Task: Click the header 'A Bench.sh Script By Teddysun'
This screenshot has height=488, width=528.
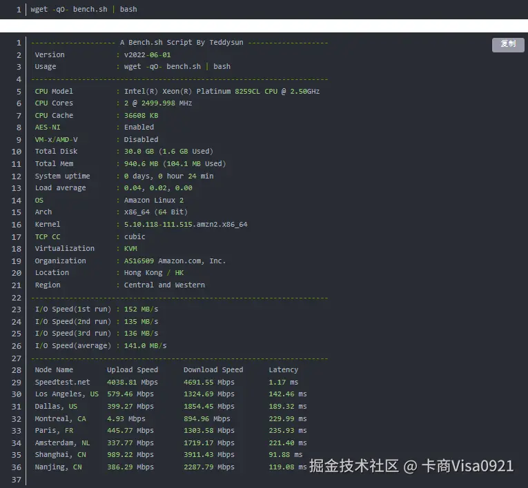Action: (x=182, y=42)
